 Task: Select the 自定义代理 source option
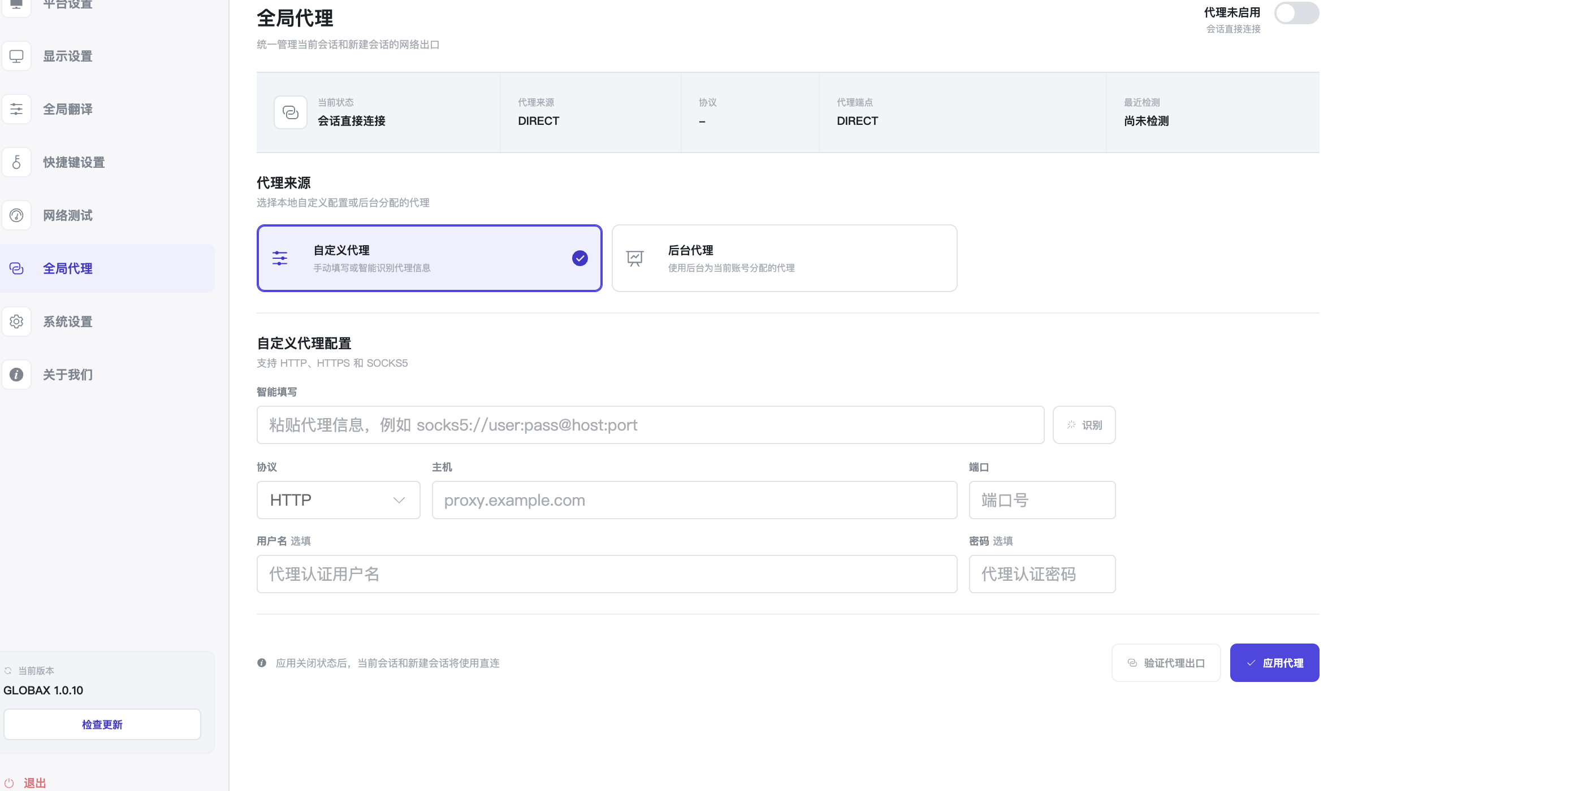(429, 258)
